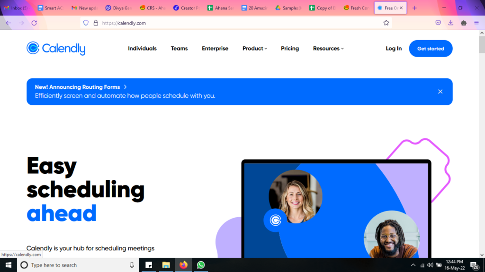Open the Teams nav item
Viewport: 485px width, 272px height.
click(179, 49)
